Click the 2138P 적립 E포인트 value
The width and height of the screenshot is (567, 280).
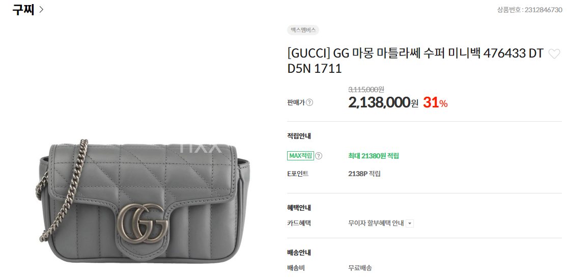(364, 174)
